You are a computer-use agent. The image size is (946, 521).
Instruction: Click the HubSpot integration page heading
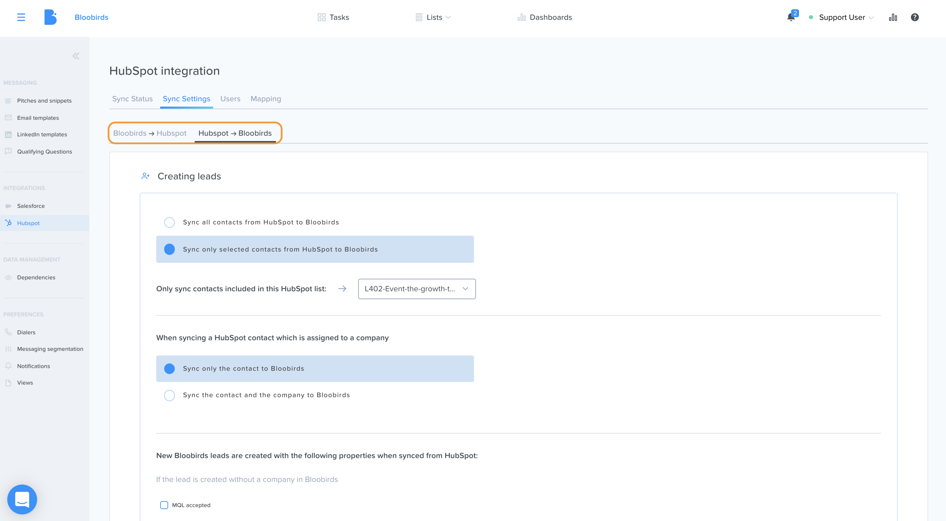(165, 71)
